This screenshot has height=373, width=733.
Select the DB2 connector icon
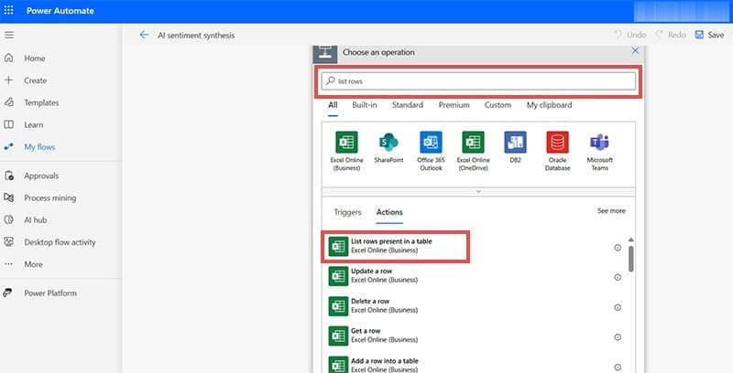tap(515, 143)
